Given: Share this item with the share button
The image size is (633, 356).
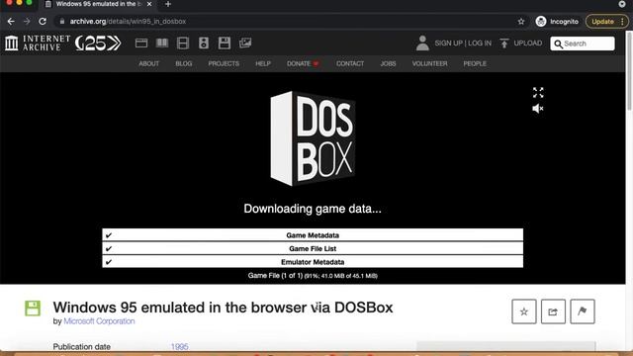Looking at the screenshot, I should [553, 311].
